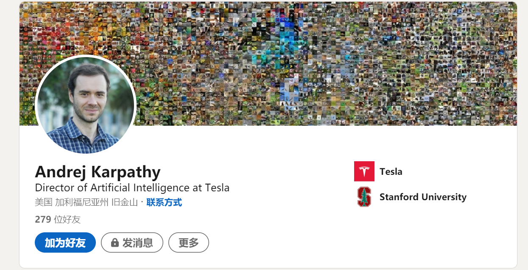This screenshot has height=270, width=528.
Task: Expand the 更多 options menu
Action: click(189, 242)
